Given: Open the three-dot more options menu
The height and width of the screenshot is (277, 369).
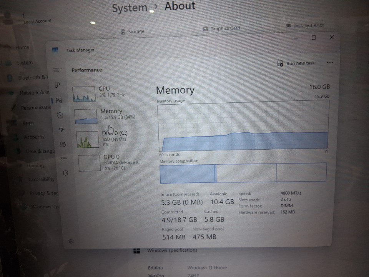Looking at the screenshot, I should click(329, 62).
